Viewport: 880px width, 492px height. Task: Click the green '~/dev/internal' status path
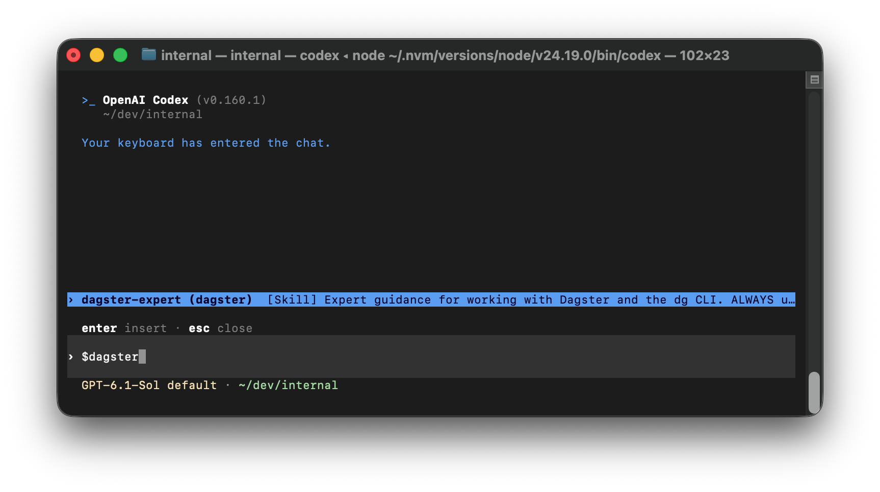coord(288,386)
